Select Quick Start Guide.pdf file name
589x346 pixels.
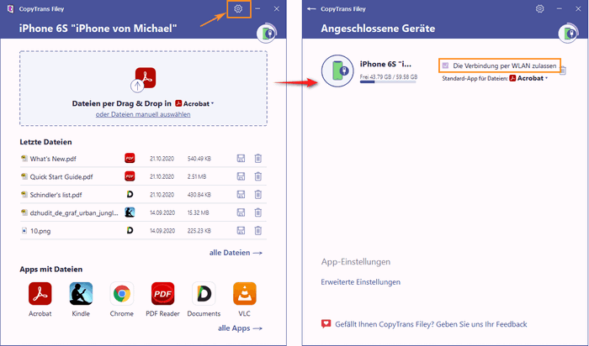pos(61,177)
